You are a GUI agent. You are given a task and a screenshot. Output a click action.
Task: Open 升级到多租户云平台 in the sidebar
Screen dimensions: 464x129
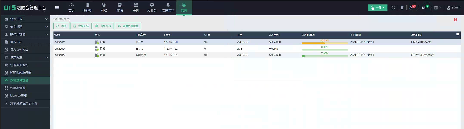click(25, 103)
